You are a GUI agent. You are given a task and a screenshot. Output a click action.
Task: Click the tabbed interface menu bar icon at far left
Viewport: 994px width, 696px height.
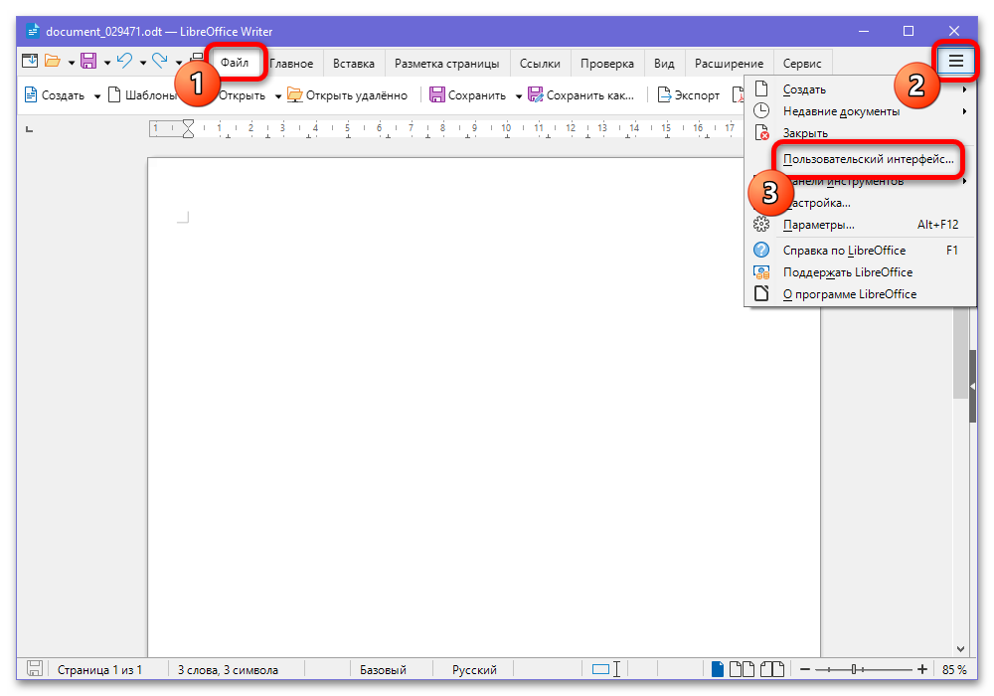point(30,61)
